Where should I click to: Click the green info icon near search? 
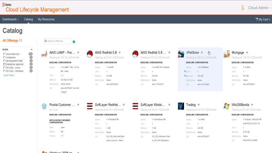[74, 42]
